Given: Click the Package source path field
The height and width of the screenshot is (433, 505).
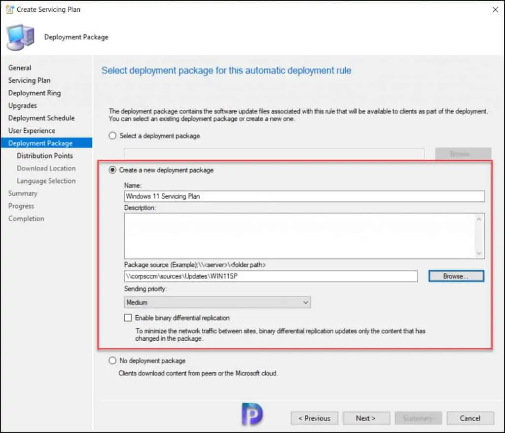Looking at the screenshot, I should pyautogui.click(x=271, y=276).
